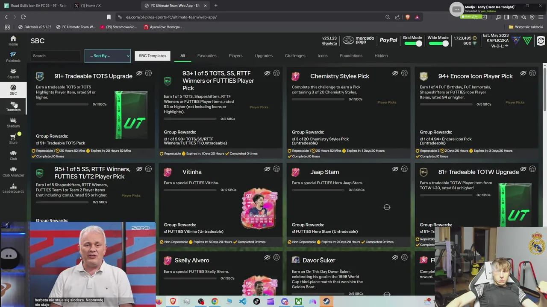
Task: Hide the 94+ Encore Icon Player Pick
Action: point(523,73)
